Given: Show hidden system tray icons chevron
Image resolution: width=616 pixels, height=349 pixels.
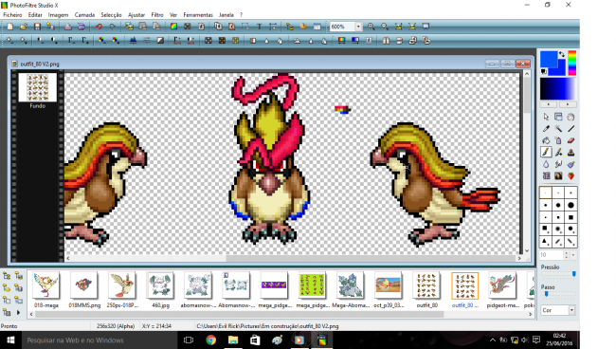Looking at the screenshot, I should click(493, 340).
